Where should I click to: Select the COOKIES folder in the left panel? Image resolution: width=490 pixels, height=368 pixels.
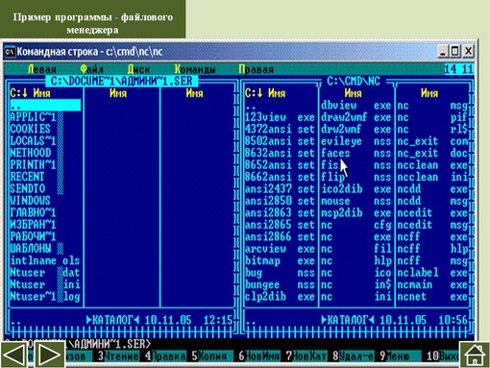(x=30, y=129)
